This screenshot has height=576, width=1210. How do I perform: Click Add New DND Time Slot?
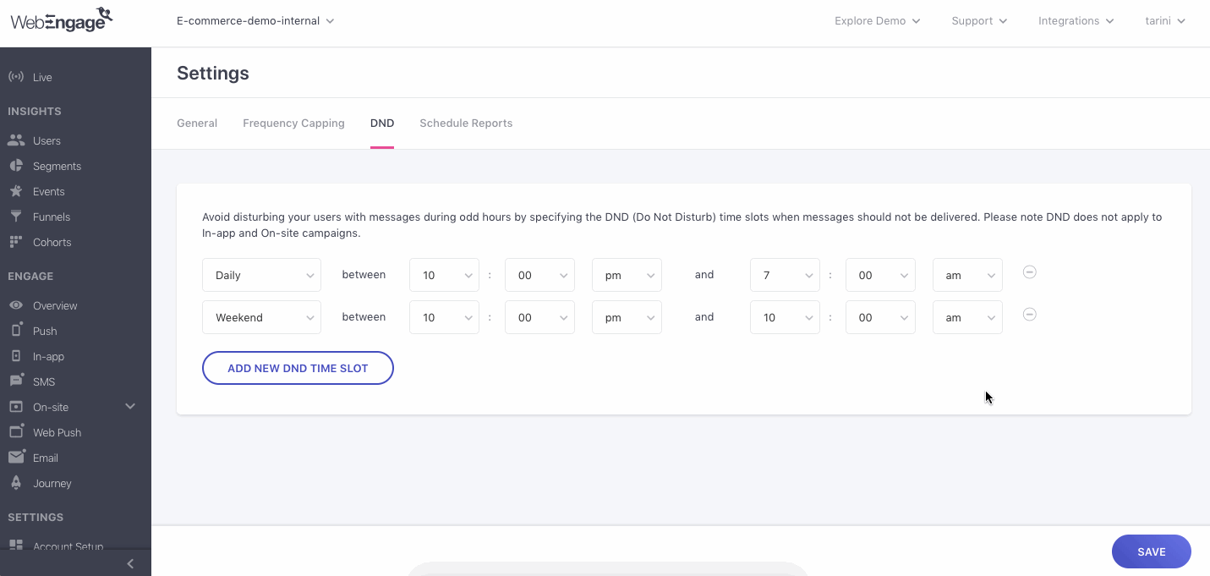[298, 368]
